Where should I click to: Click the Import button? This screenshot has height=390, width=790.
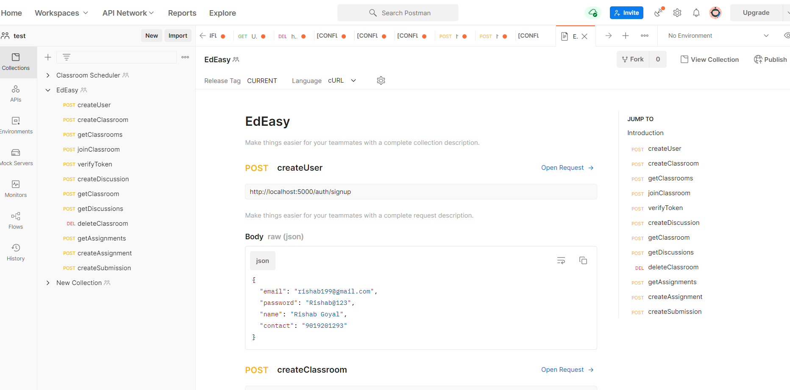(178, 36)
